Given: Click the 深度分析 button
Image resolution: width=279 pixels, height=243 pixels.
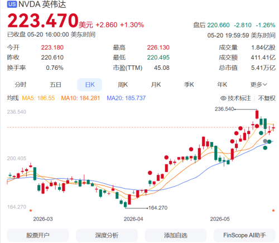Looking at the screenshot, I should tap(107, 235).
